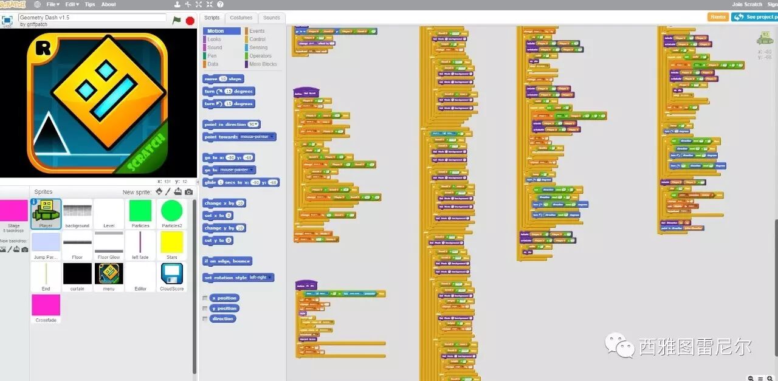Image resolution: width=778 pixels, height=381 pixels.
Task: Select the Duplicate stamp tool in top toolbar
Action: coord(177,4)
